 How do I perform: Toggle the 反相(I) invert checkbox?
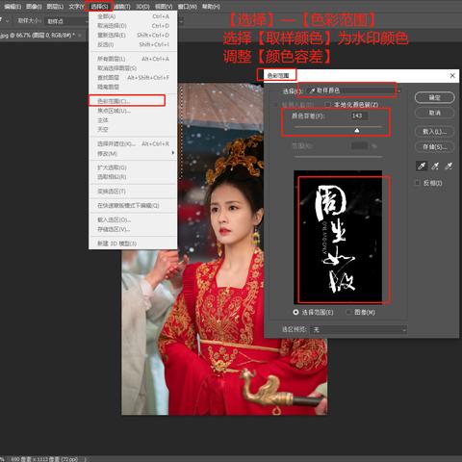click(x=418, y=183)
